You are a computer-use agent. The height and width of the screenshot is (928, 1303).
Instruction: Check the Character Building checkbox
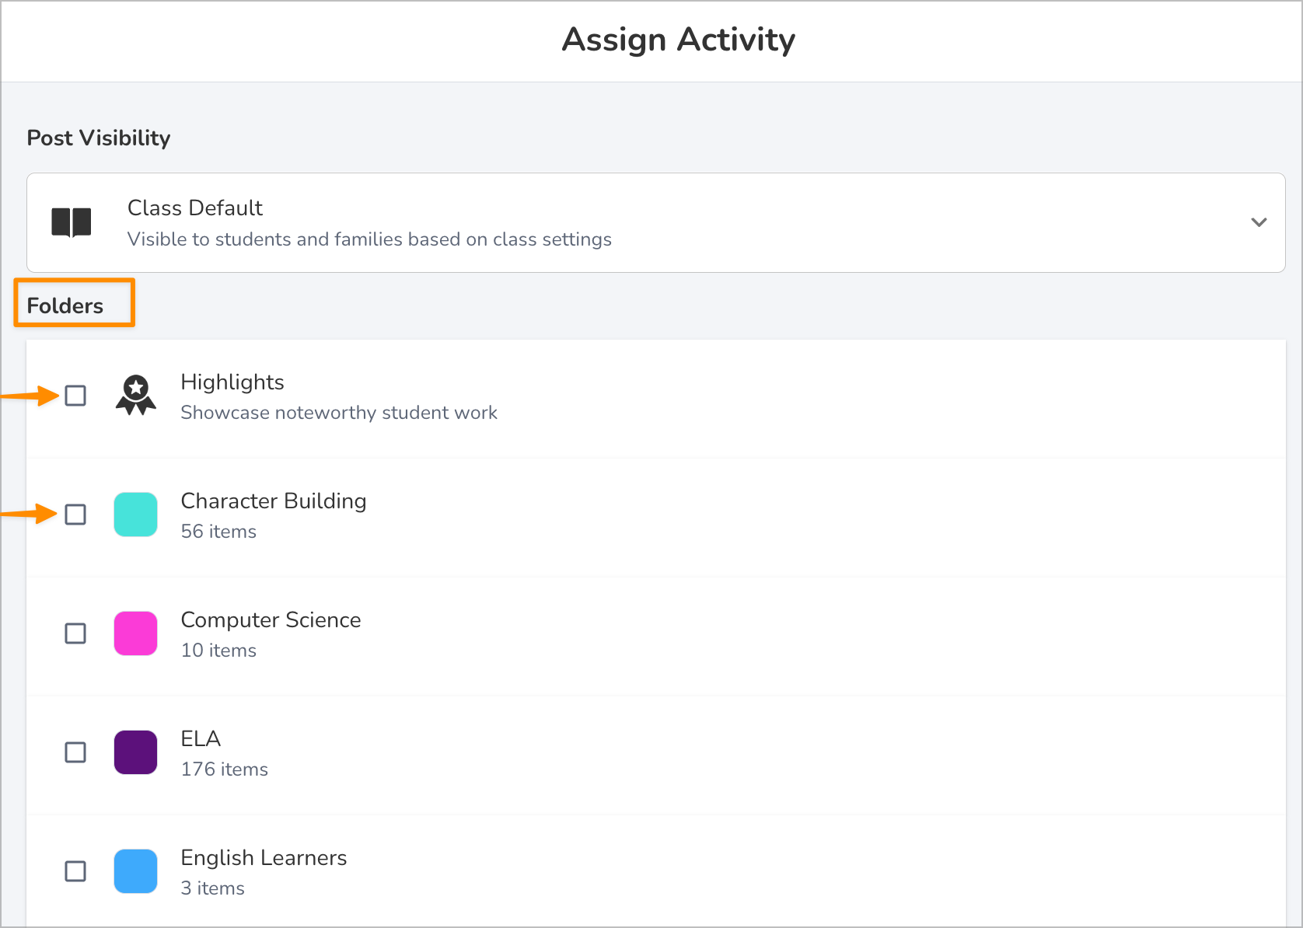(x=75, y=515)
